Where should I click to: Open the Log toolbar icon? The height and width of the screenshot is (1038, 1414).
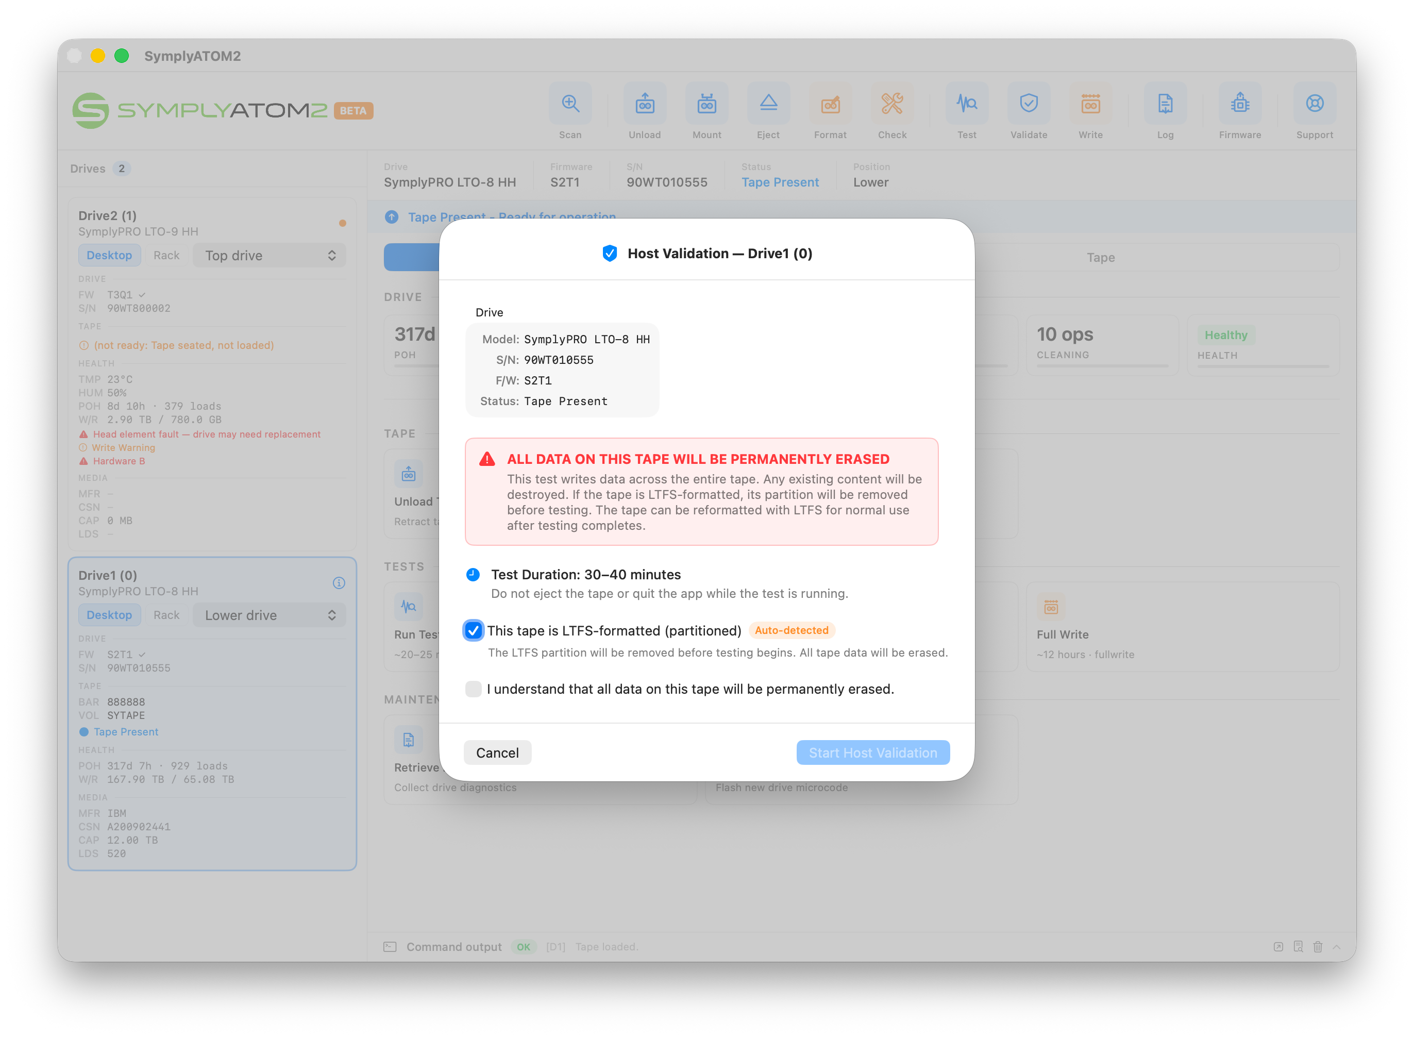coord(1165,104)
